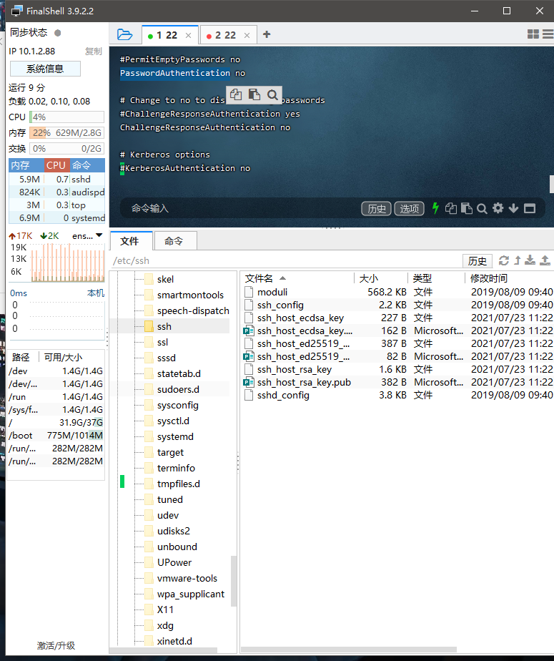Select the xinetd.d tree folder
Image resolution: width=554 pixels, height=661 pixels.
point(174,641)
